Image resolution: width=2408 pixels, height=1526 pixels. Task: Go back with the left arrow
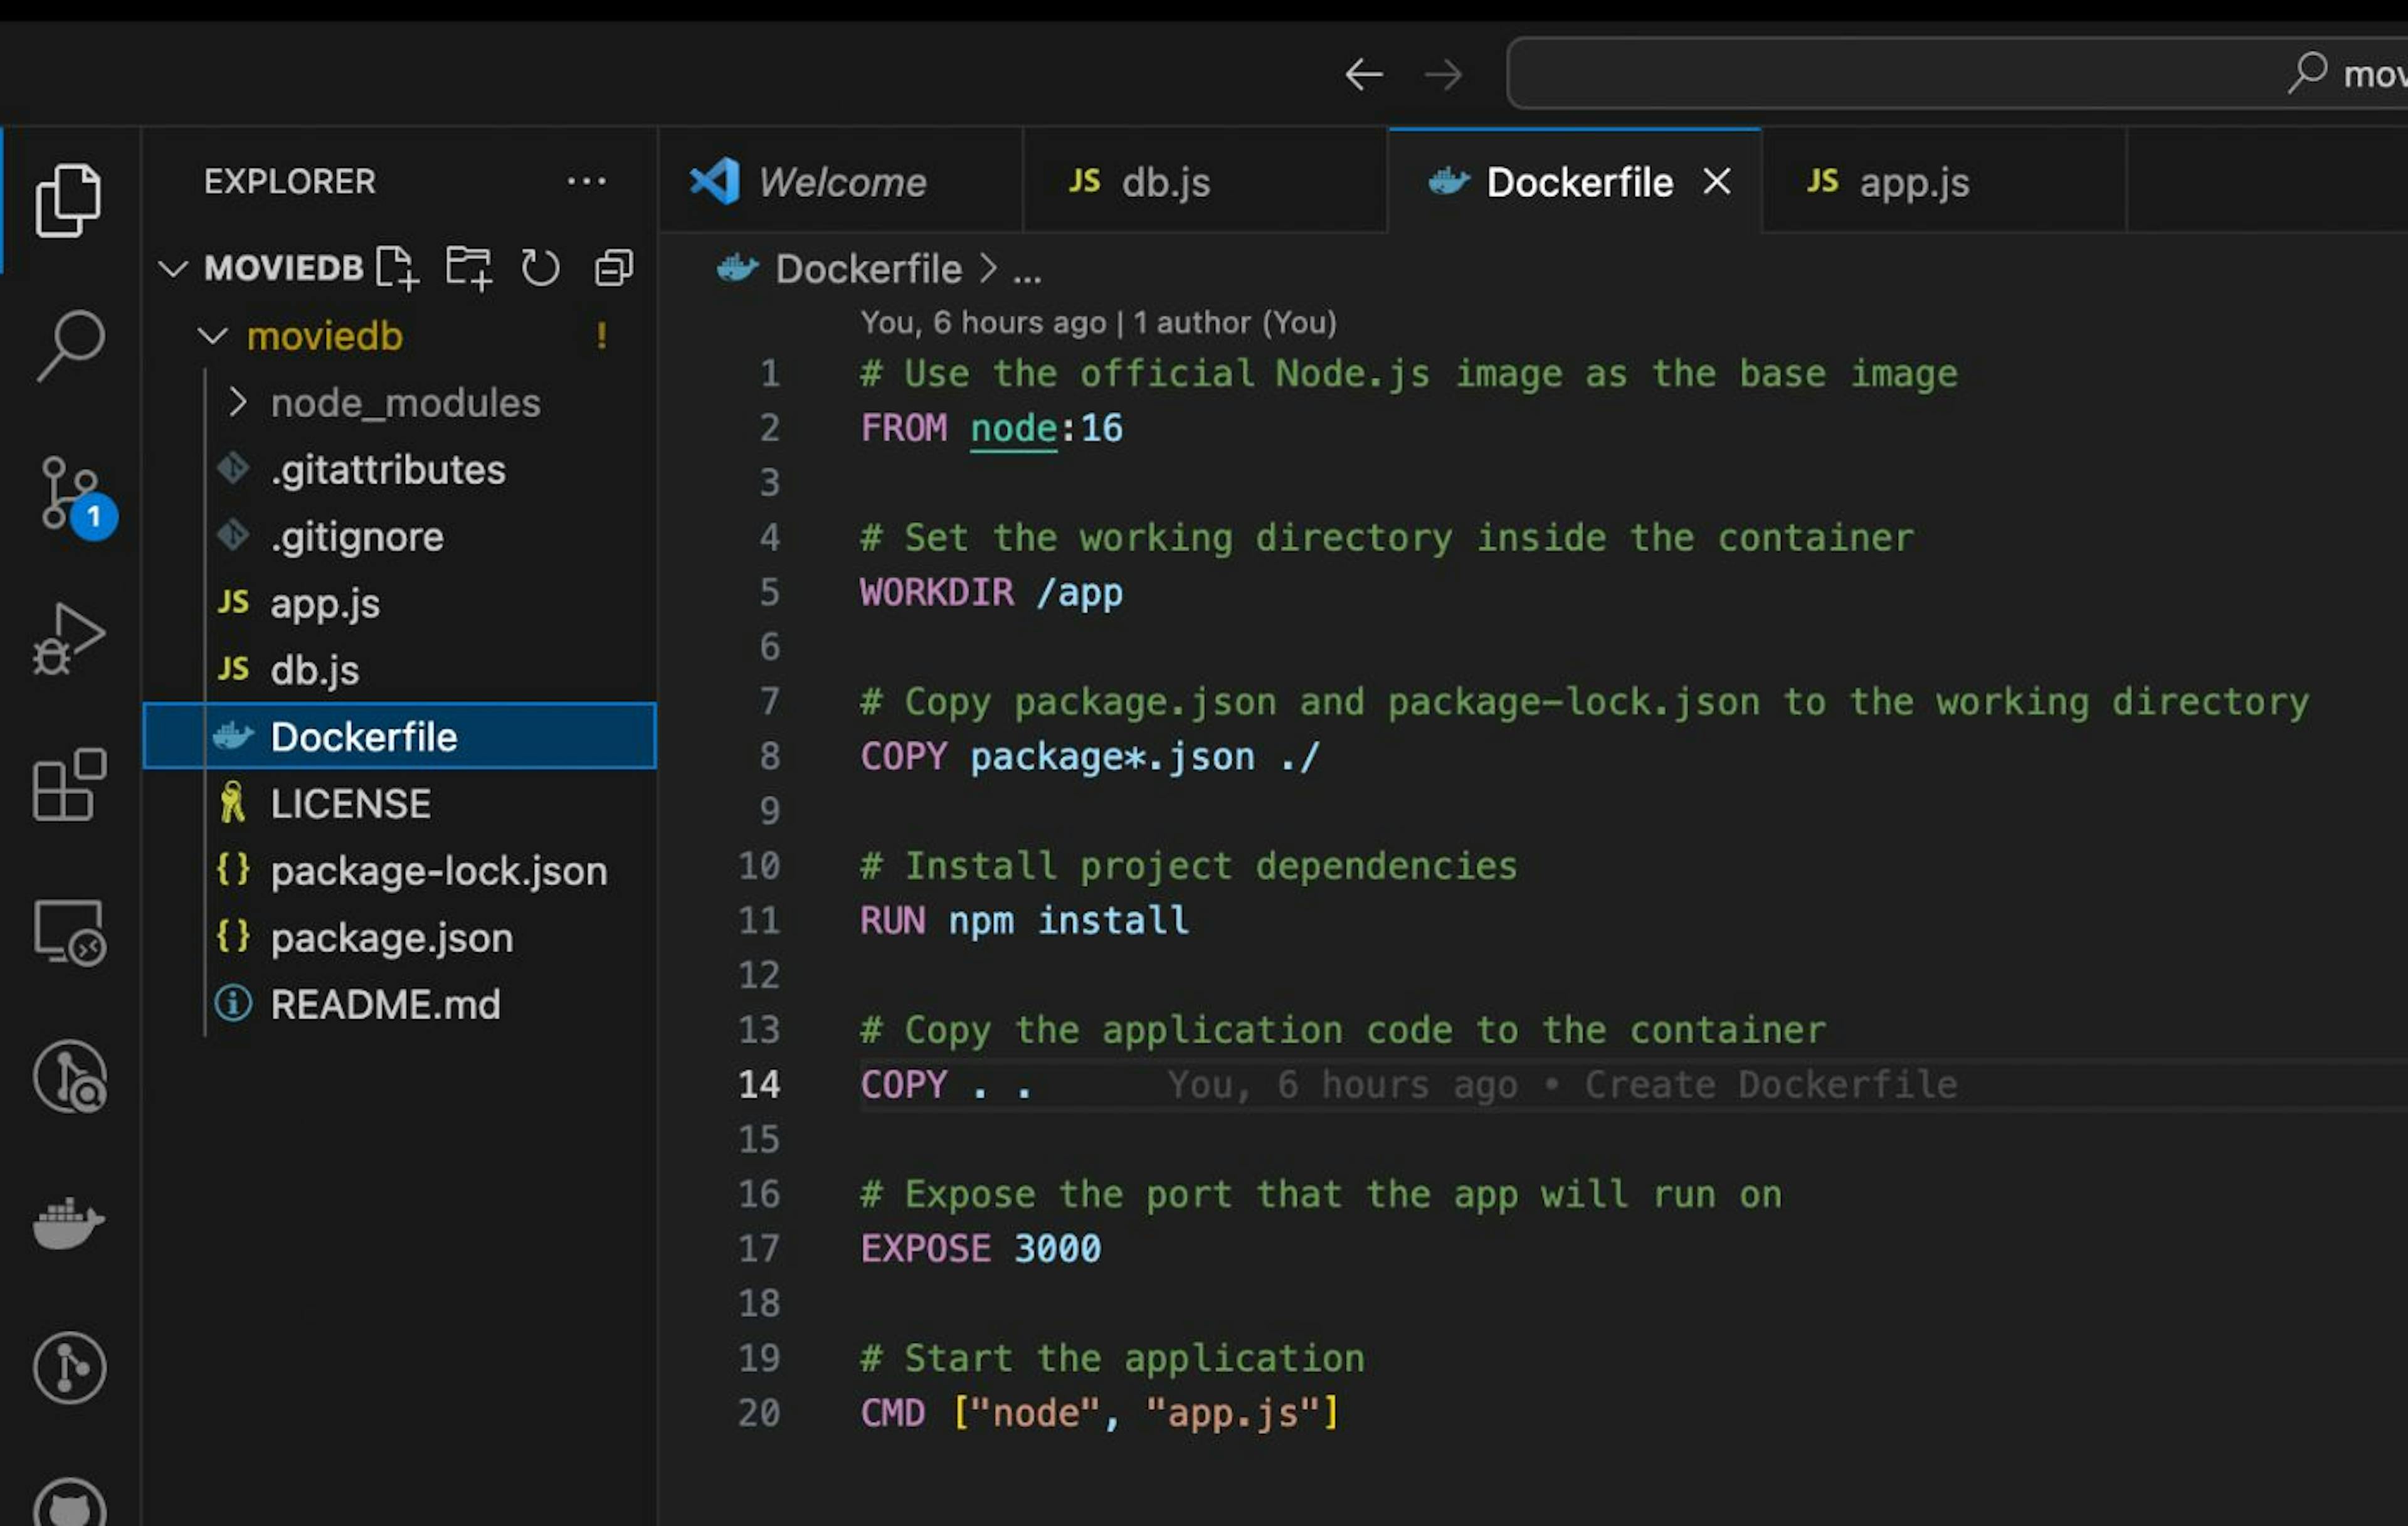pyautogui.click(x=1363, y=74)
